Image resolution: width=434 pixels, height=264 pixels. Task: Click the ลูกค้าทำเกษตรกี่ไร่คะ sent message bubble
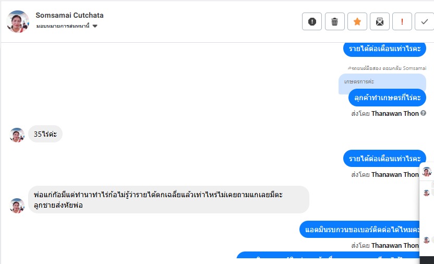(x=387, y=97)
